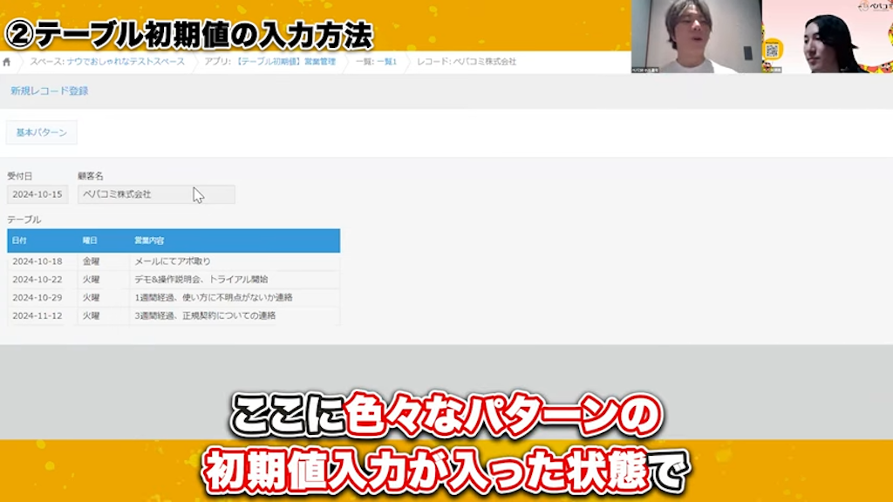Switch to the 基本パターン tab

click(41, 132)
